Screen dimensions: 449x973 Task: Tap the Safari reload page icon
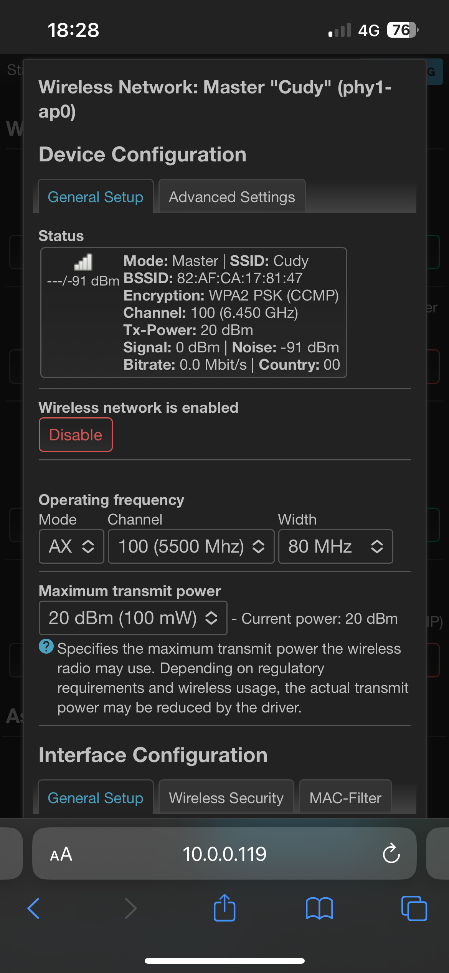[x=391, y=853]
